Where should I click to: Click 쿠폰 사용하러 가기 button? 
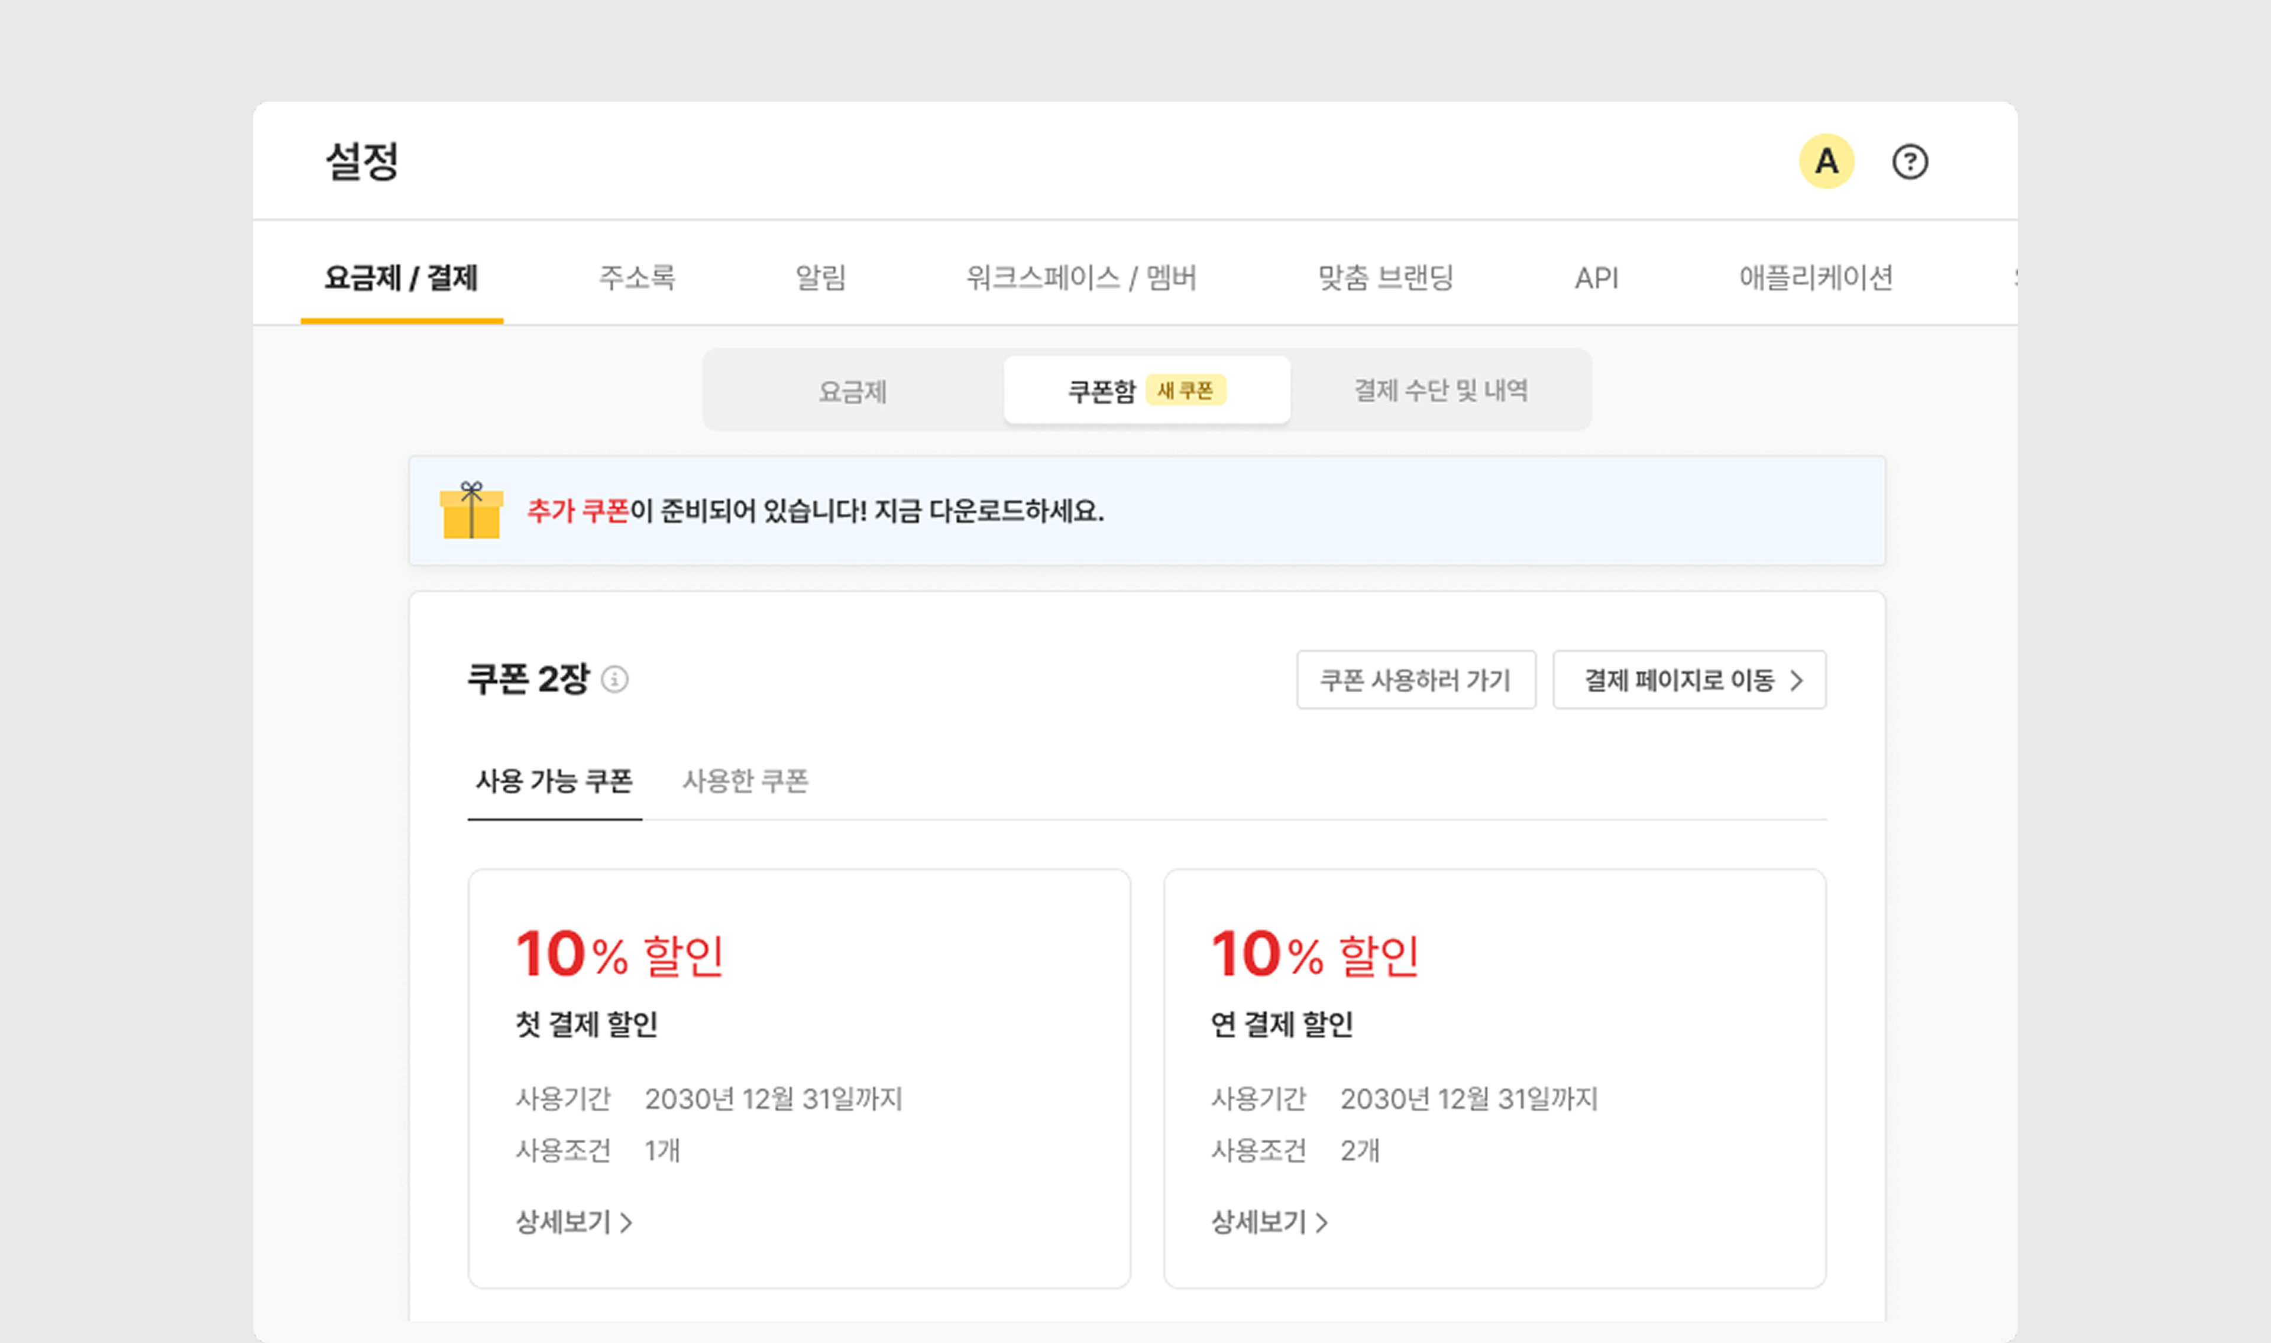tap(1415, 680)
